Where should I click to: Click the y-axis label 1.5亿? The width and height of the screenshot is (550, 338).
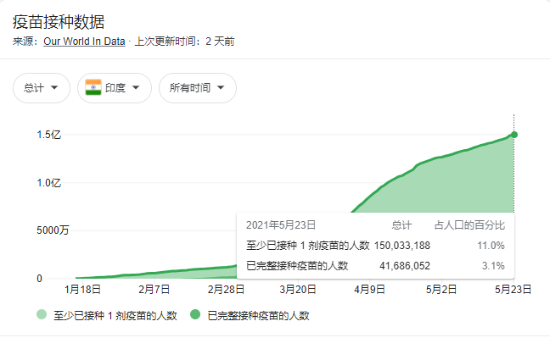point(48,135)
